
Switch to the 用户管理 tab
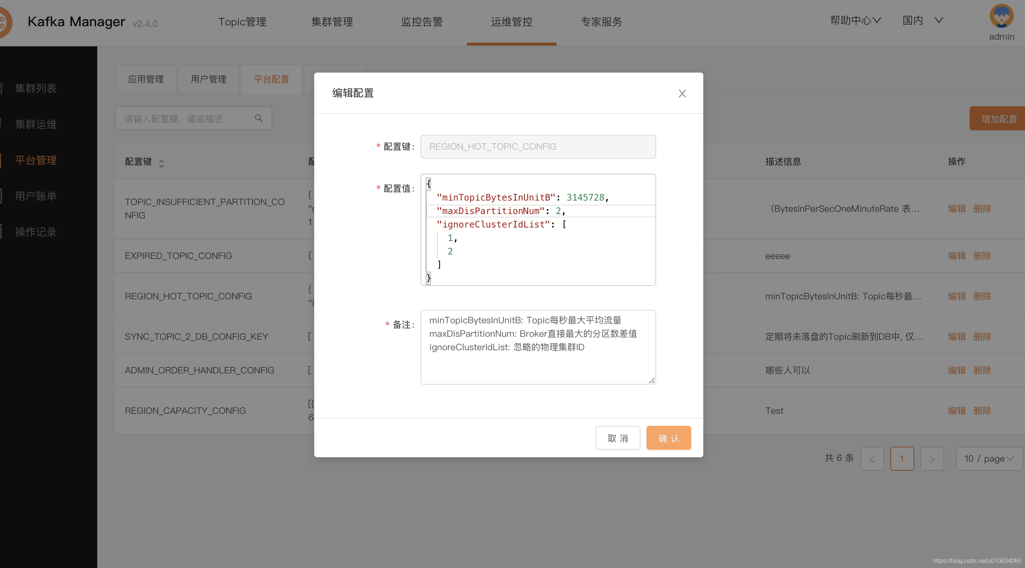coord(208,79)
